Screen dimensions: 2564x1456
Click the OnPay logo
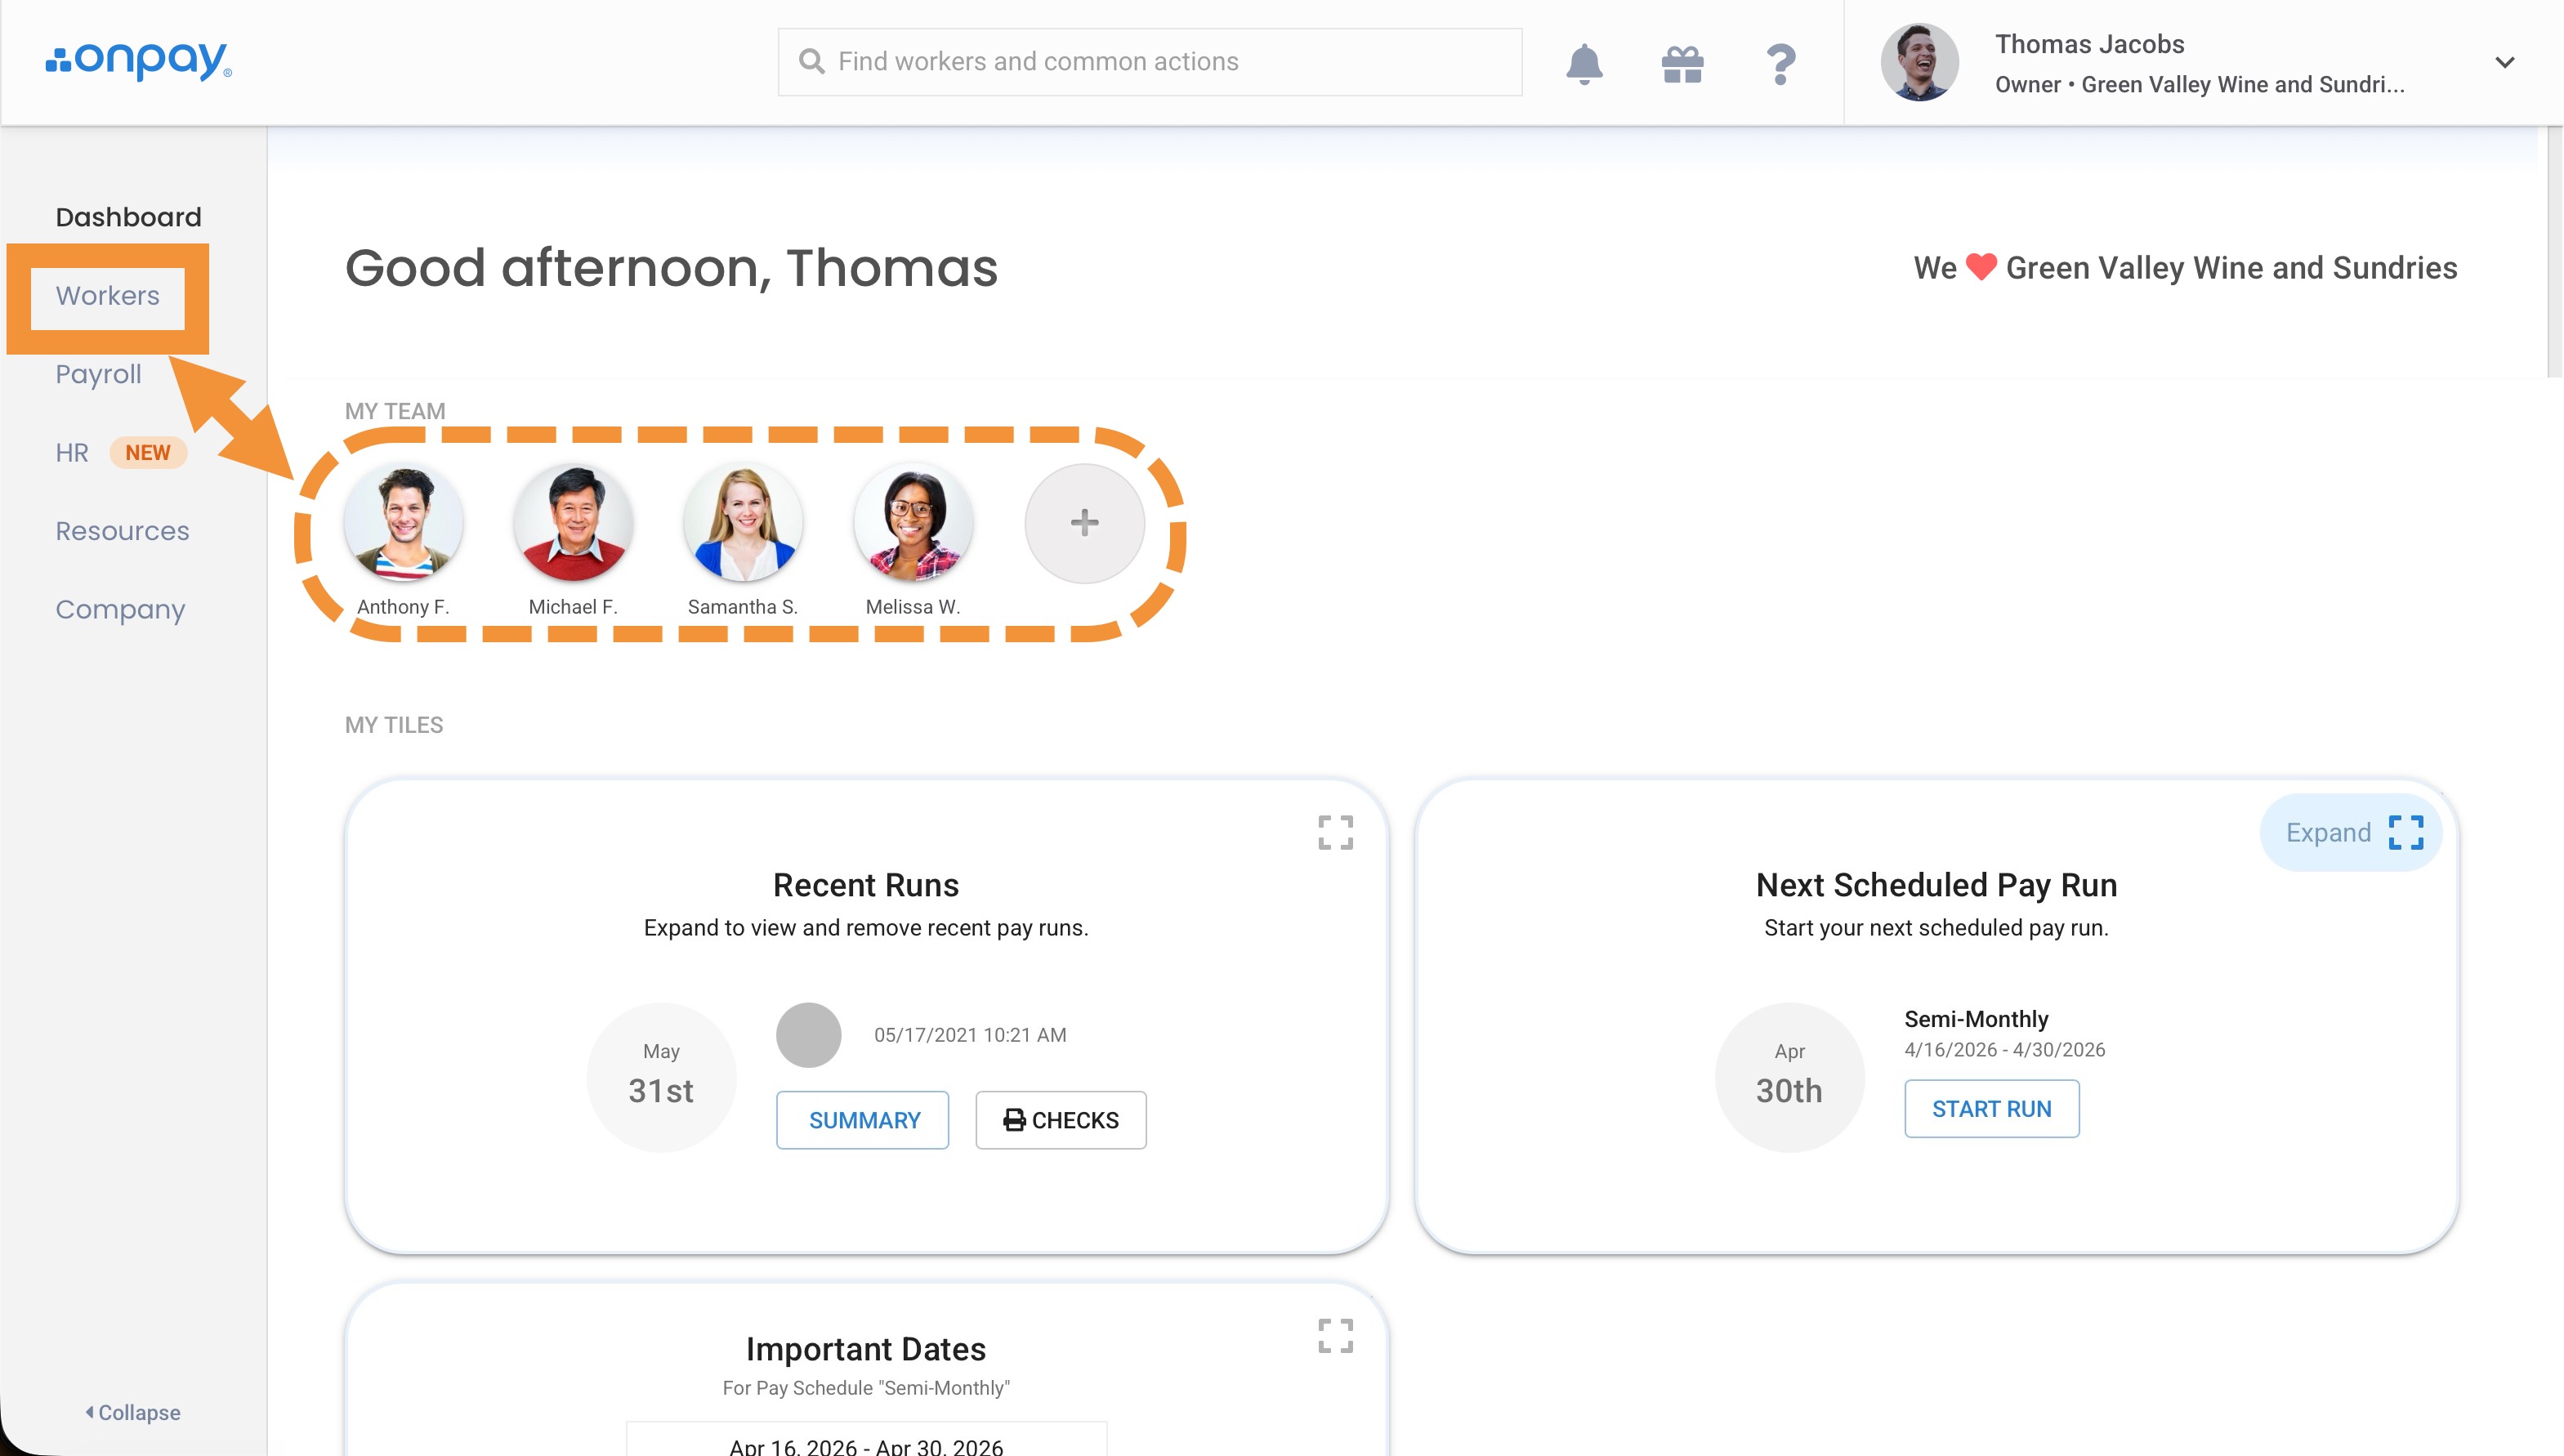pos(139,61)
